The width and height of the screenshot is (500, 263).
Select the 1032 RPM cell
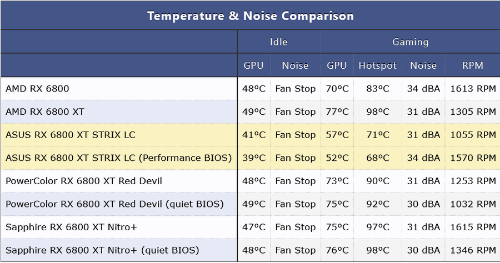pos(473,204)
